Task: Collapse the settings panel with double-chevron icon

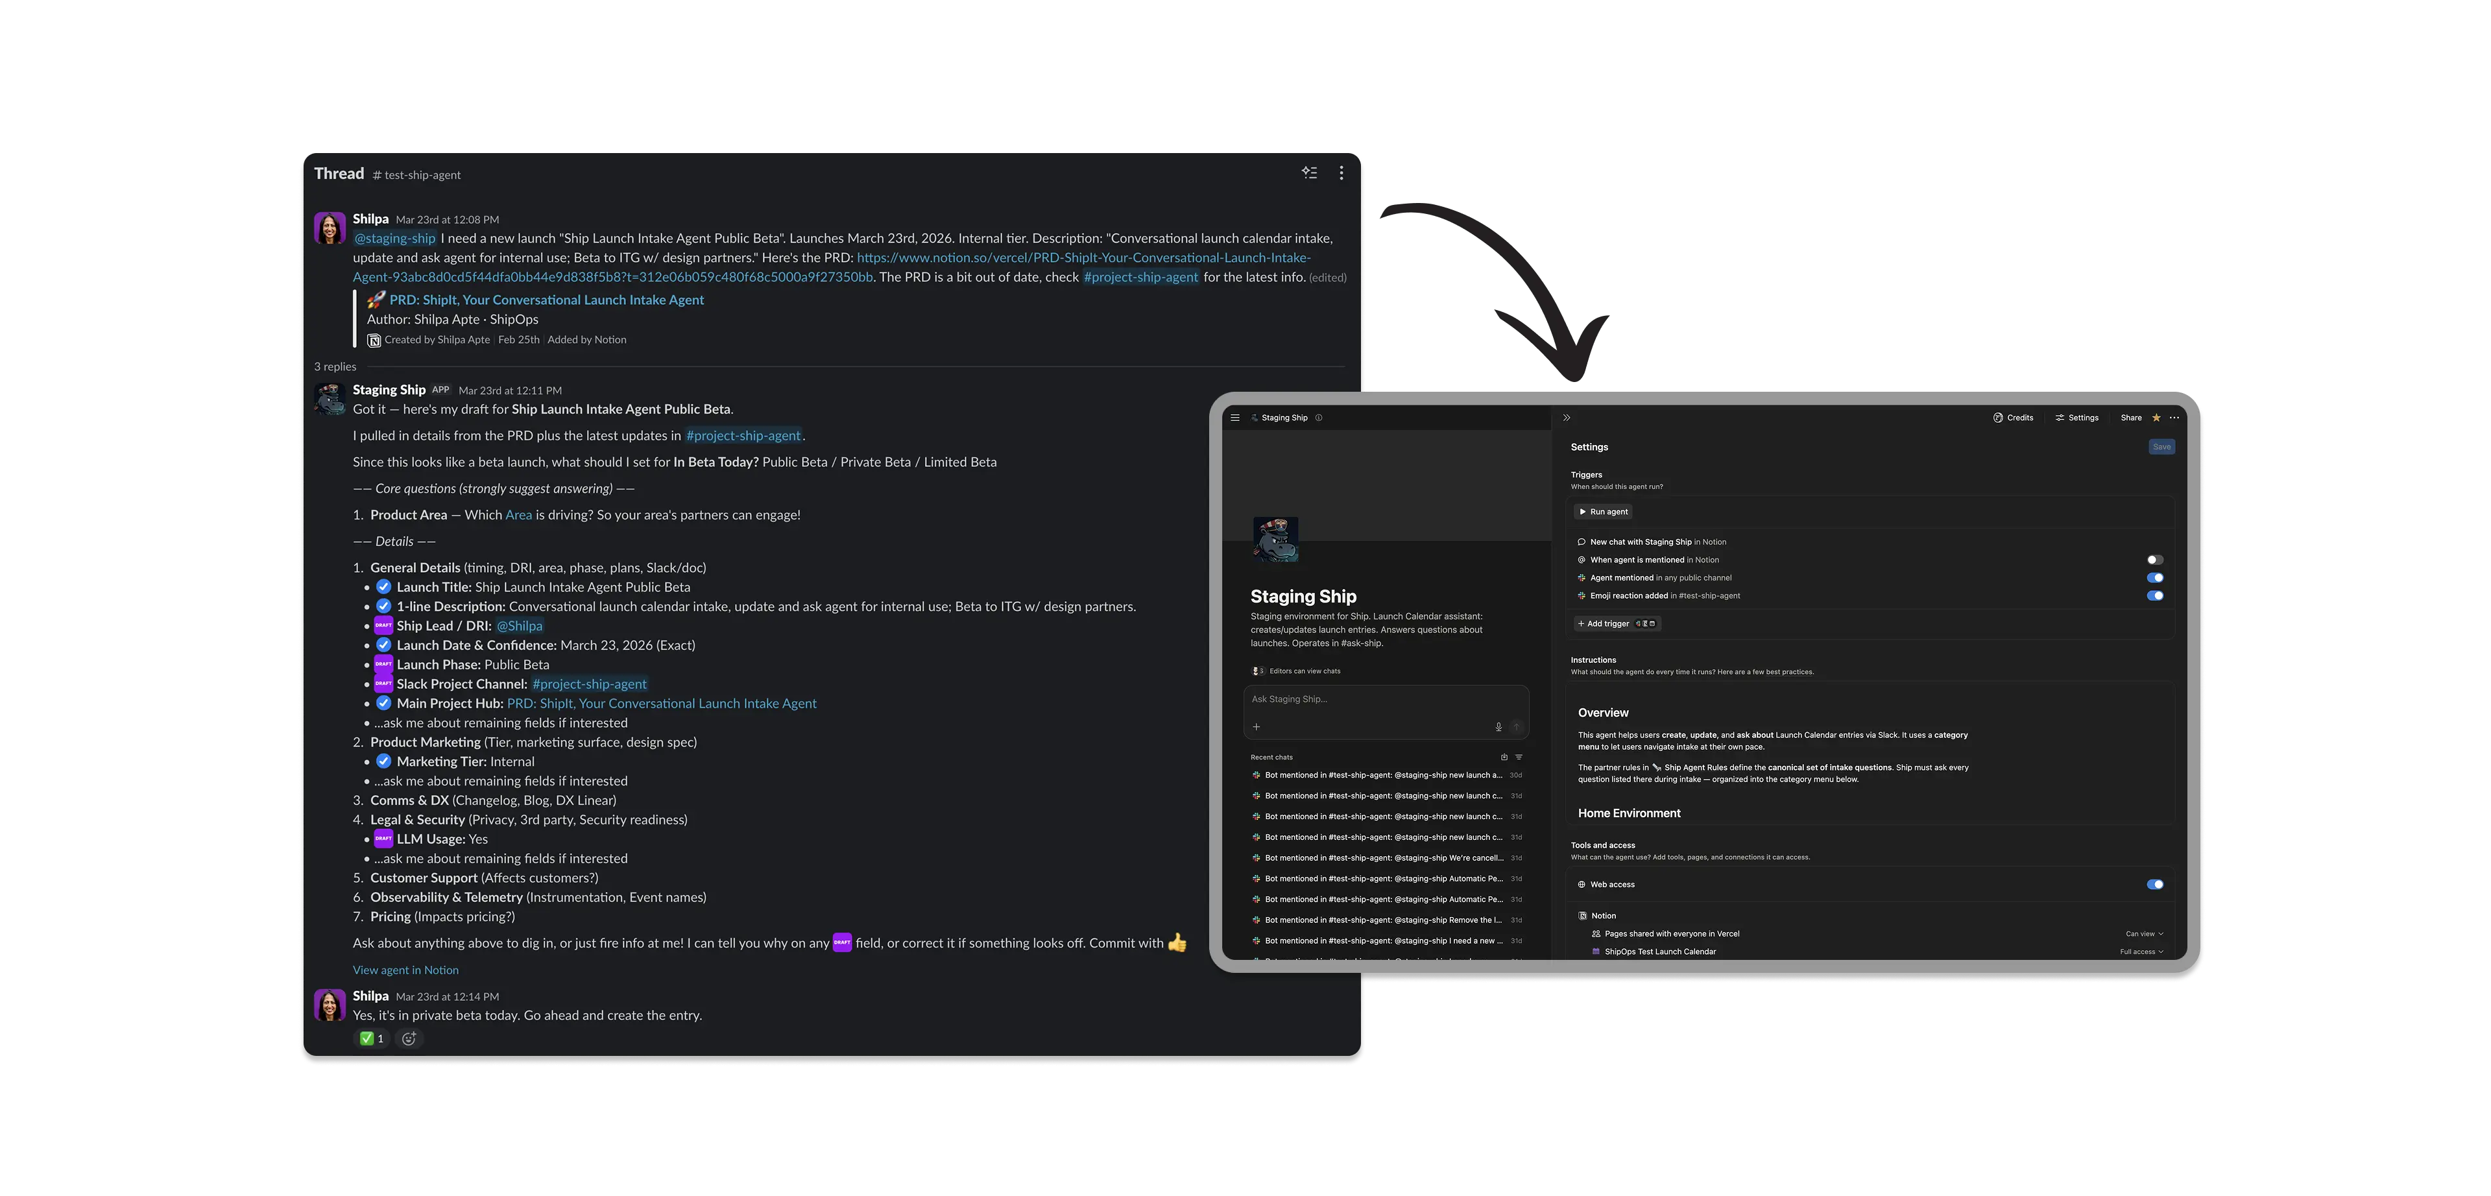Action: (1567, 418)
